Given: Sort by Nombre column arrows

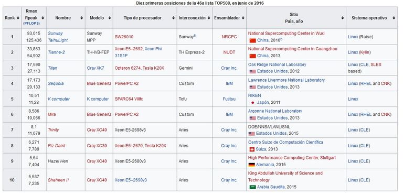Looking at the screenshot, I should 81,18.
